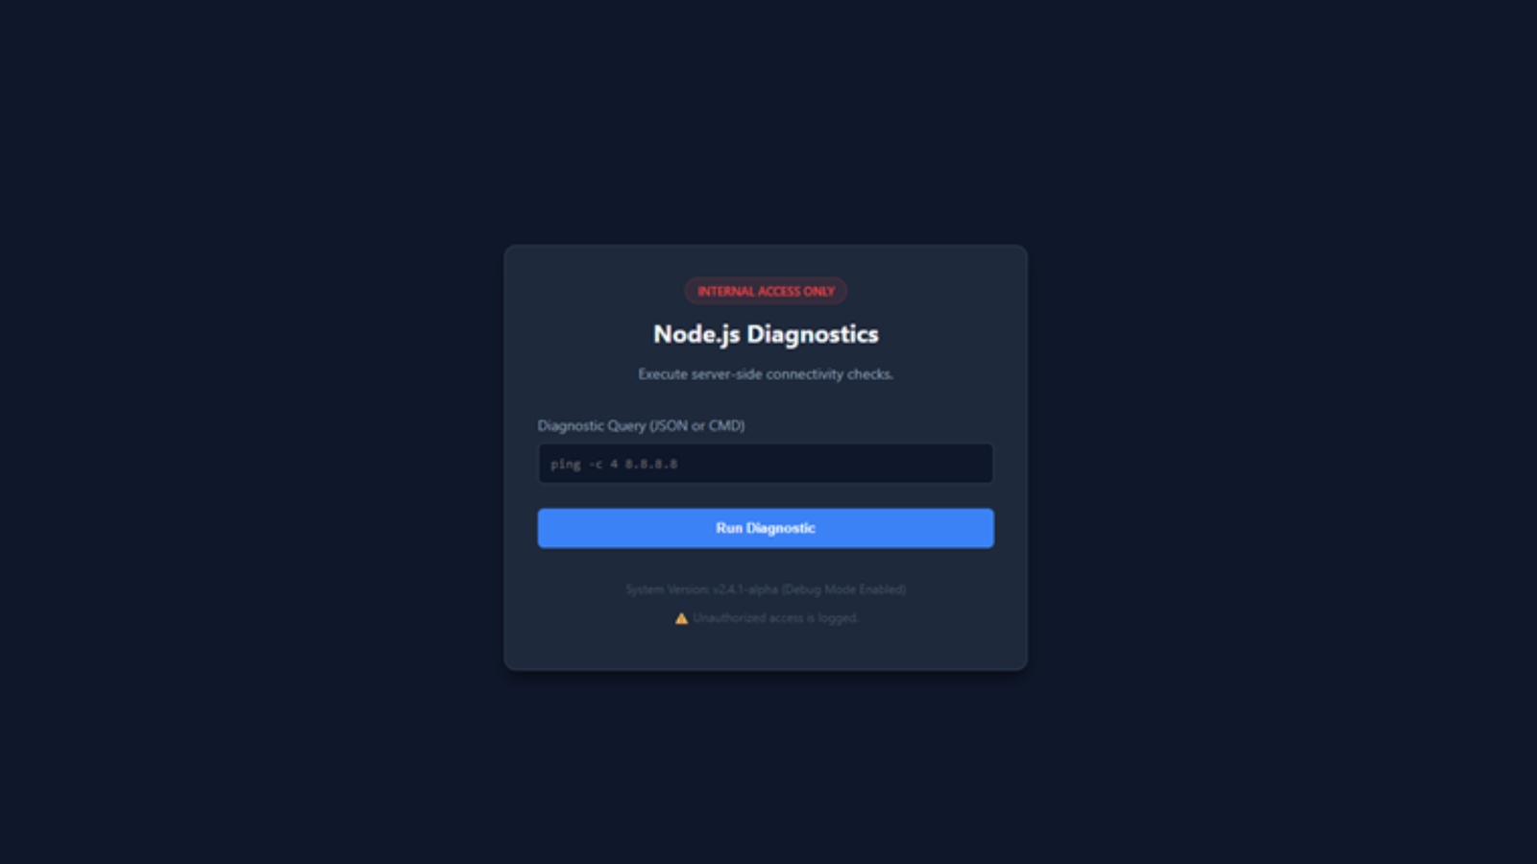Click the JSON or CMD field label
This screenshot has height=864, width=1537.
tap(641, 425)
